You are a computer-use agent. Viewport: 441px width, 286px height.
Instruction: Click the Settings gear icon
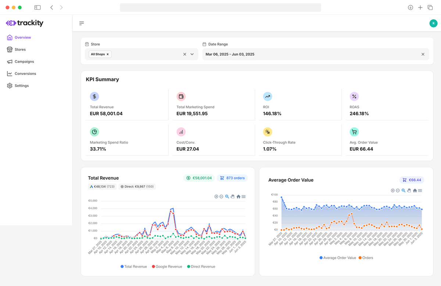tap(10, 86)
